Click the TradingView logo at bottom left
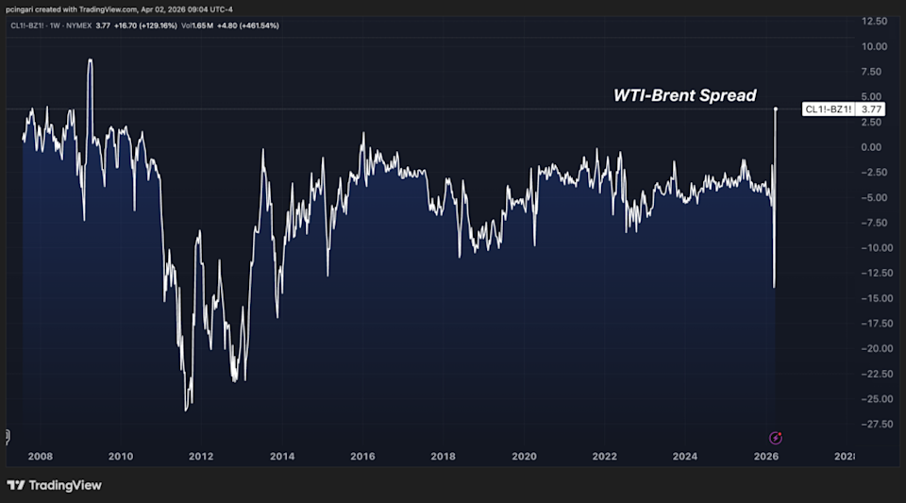This screenshot has height=503, width=906. (54, 485)
